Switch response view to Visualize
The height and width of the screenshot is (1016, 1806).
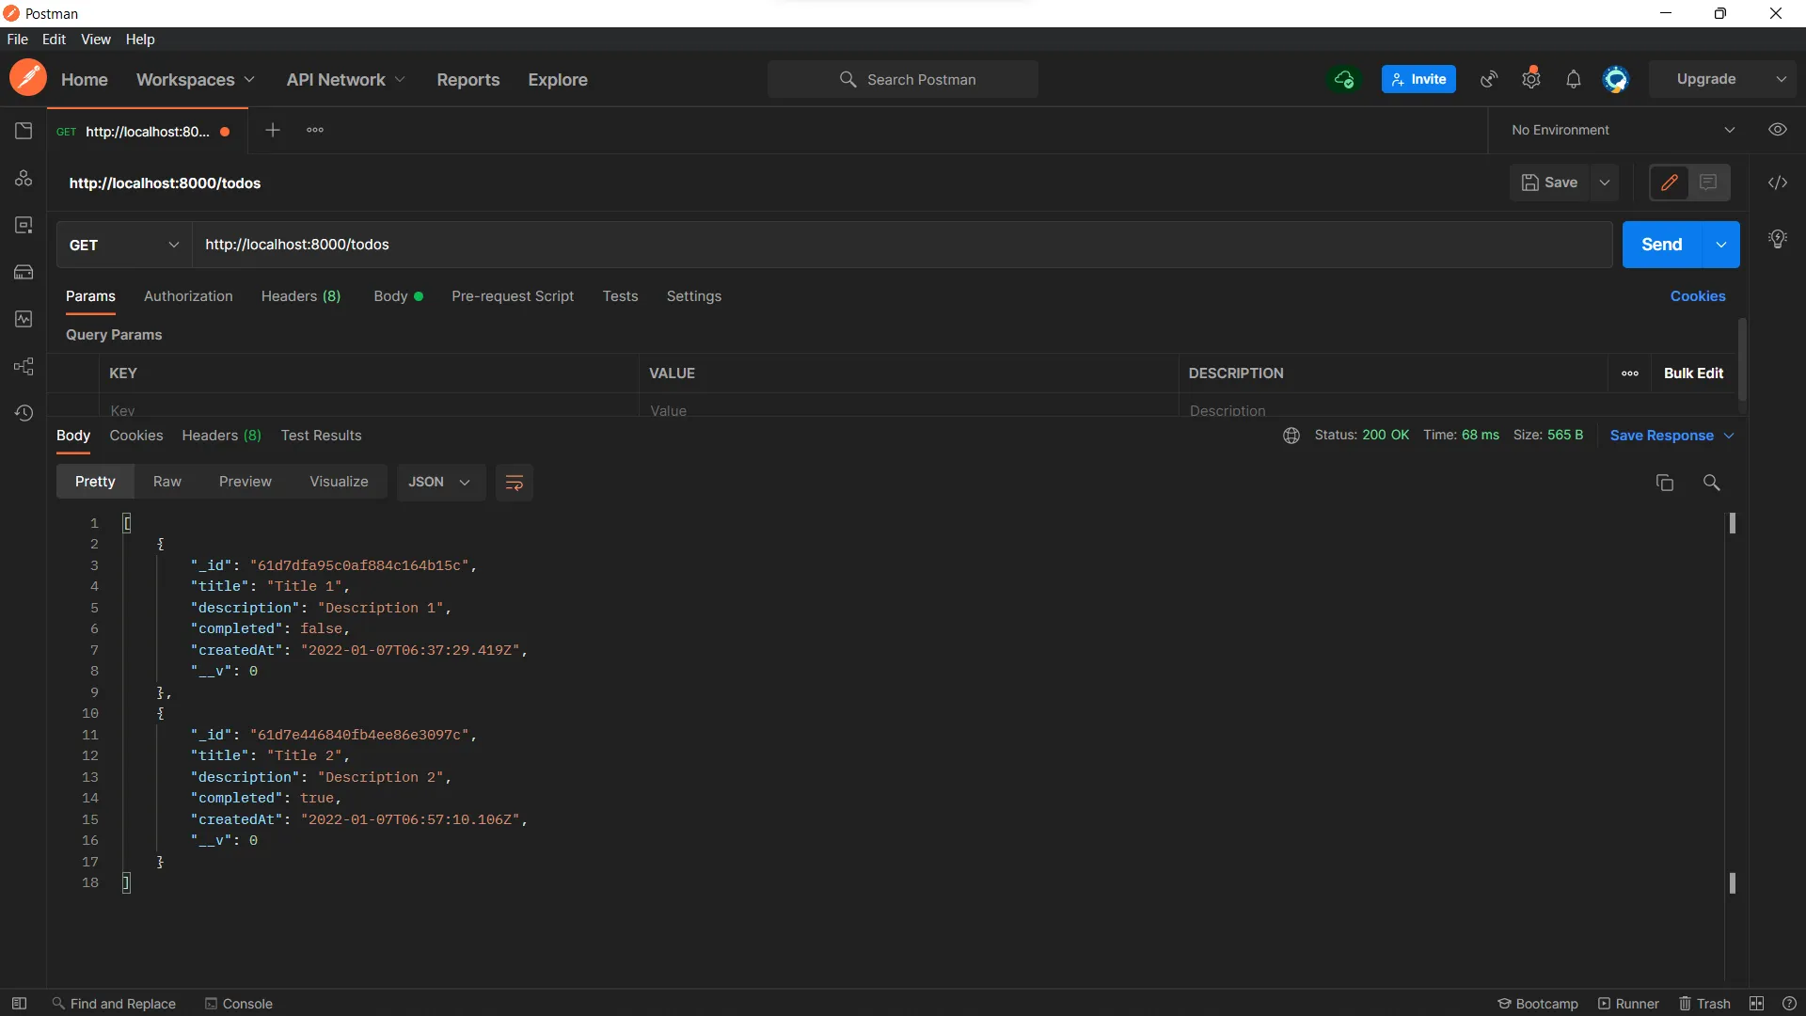coord(339,482)
